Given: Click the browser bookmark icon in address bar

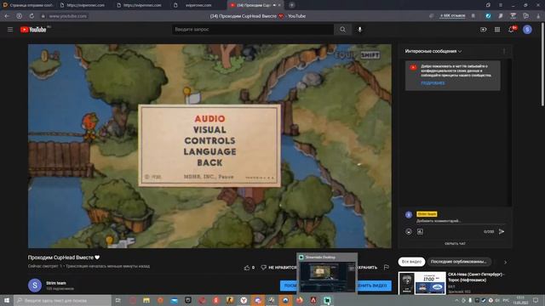Looking at the screenshot, I should click(x=473, y=16).
